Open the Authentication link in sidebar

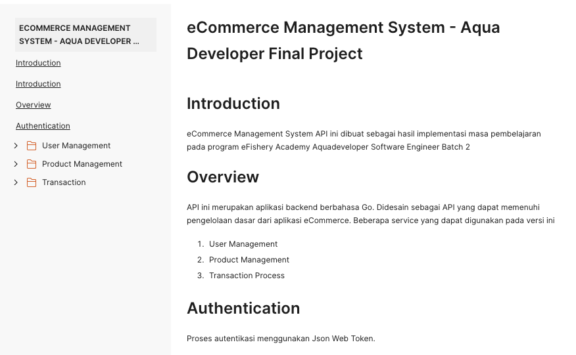tap(43, 126)
